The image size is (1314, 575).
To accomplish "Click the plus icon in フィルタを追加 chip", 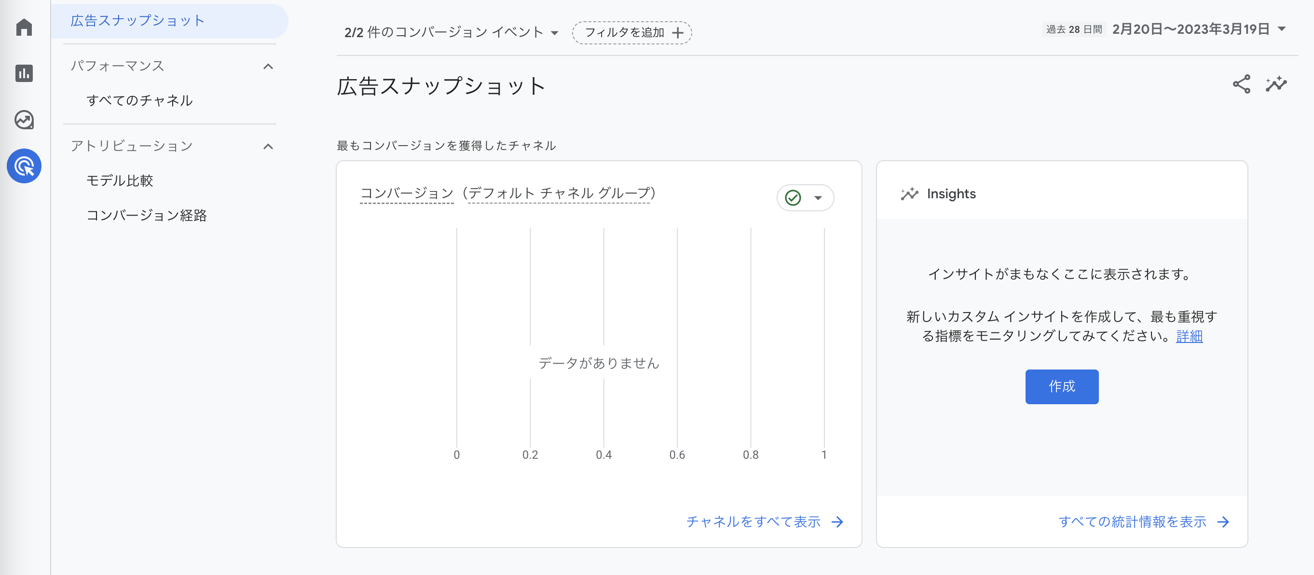I will click(677, 33).
